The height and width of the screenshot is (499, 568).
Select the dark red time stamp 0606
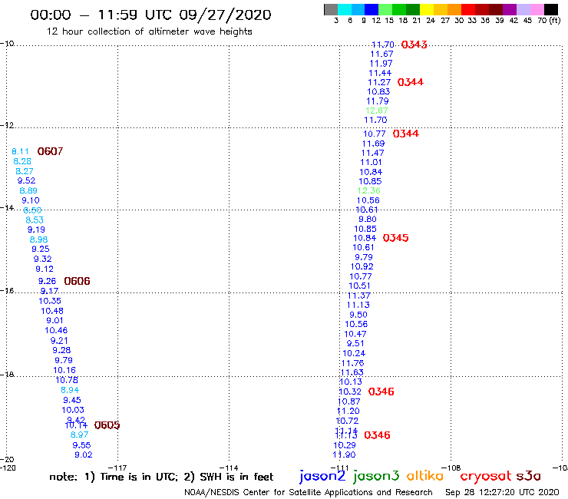tap(77, 281)
